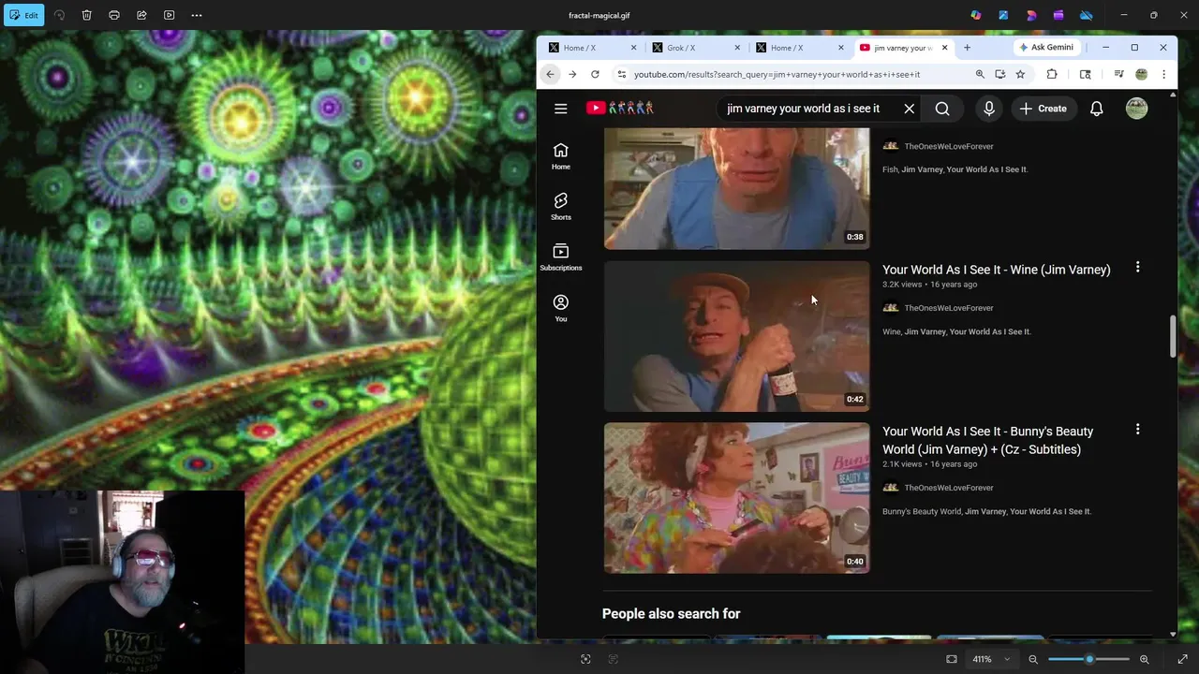The height and width of the screenshot is (674, 1199).
Task: Click the print icon in Photos toolbar
Action: tap(114, 15)
